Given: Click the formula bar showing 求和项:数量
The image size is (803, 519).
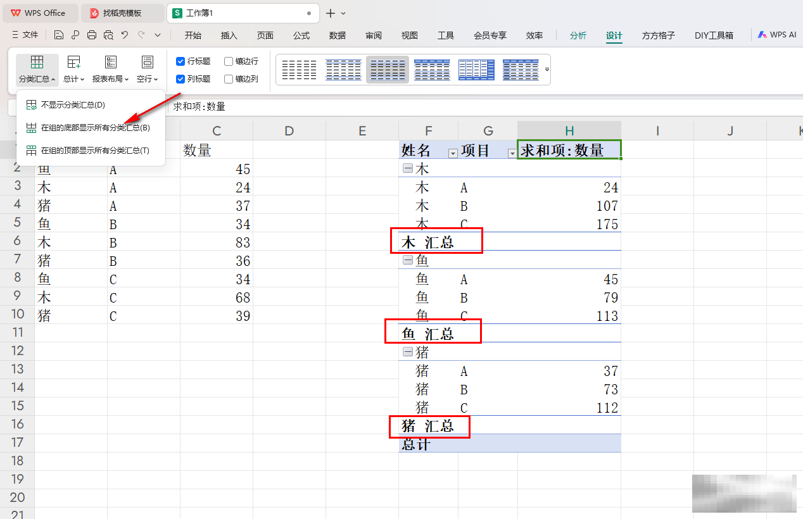Looking at the screenshot, I should (484, 107).
